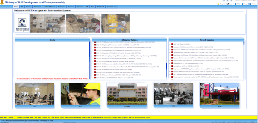
Task: Click PDF icon for MoM 10th SCAA
Action: pos(172,44)
